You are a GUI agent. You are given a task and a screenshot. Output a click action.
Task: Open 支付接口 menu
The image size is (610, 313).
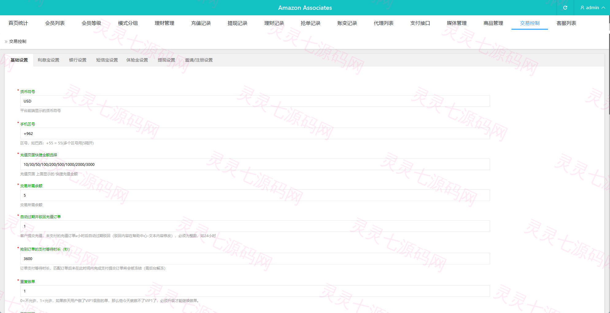pyautogui.click(x=420, y=23)
